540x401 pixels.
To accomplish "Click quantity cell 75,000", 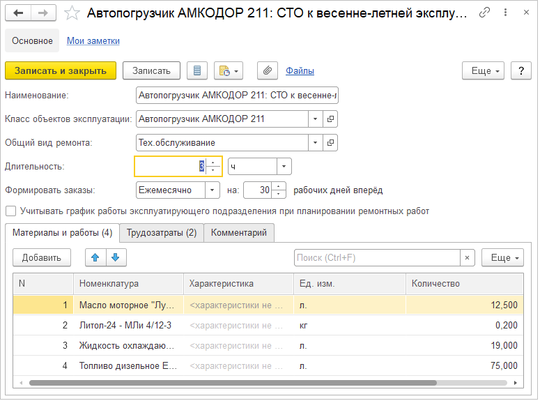I will pos(465,366).
